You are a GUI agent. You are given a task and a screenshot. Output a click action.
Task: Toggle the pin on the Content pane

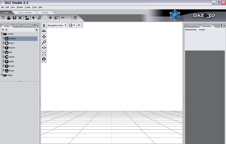35,26
